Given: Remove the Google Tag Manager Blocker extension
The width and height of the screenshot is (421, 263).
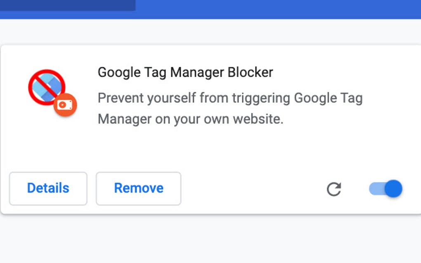Looking at the screenshot, I should click(138, 188).
